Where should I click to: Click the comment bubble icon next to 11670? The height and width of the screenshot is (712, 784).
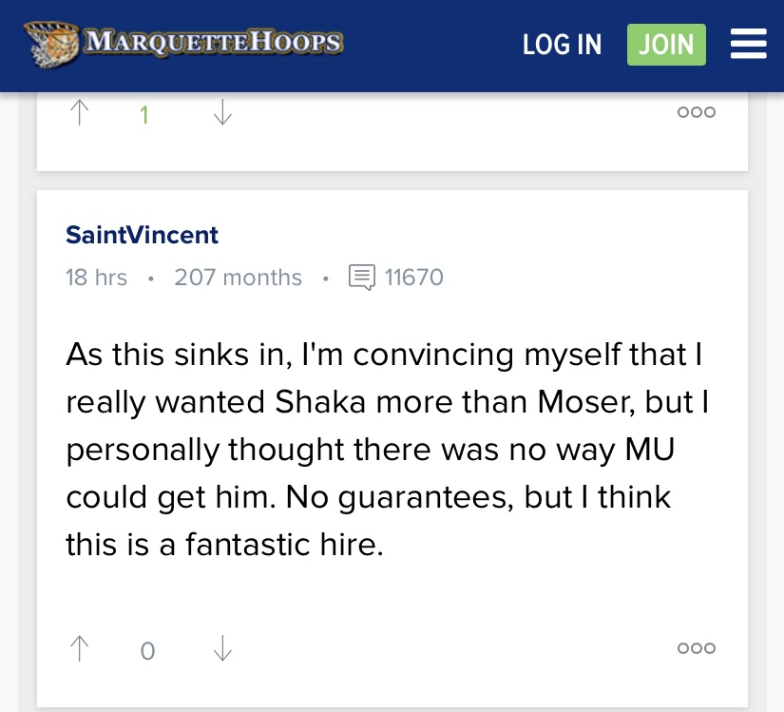pyautogui.click(x=362, y=278)
